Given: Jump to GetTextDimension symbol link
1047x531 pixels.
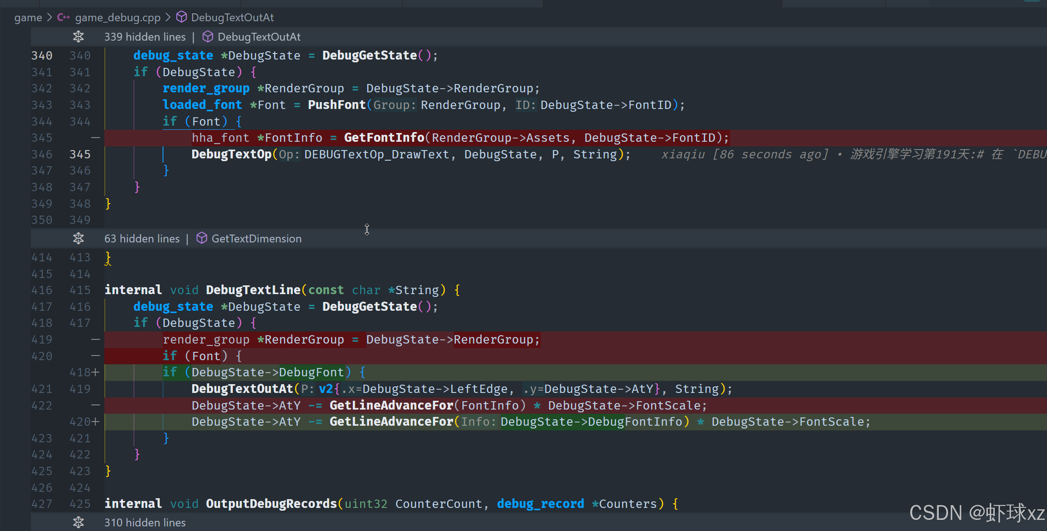Looking at the screenshot, I should click(256, 238).
